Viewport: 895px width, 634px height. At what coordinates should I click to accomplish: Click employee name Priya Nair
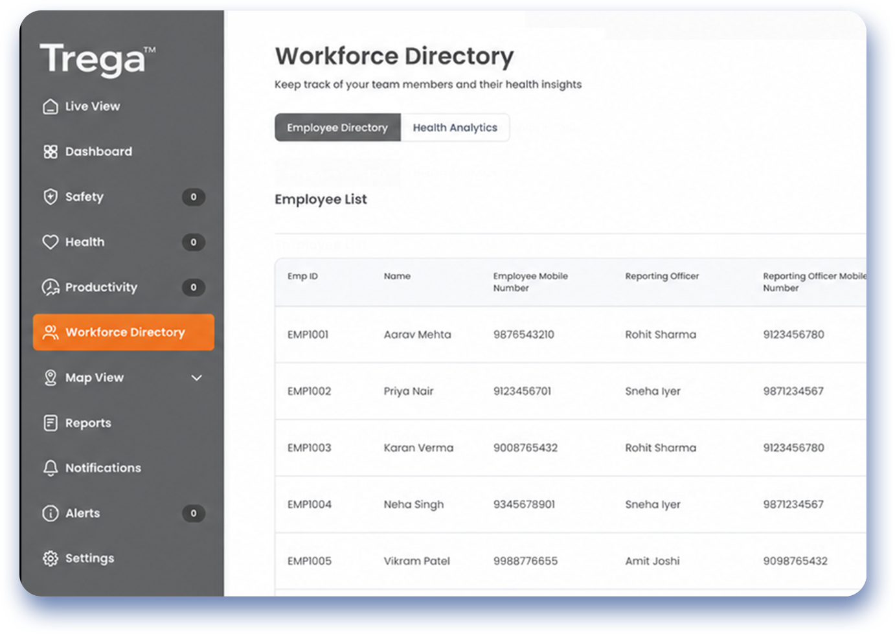tap(409, 391)
